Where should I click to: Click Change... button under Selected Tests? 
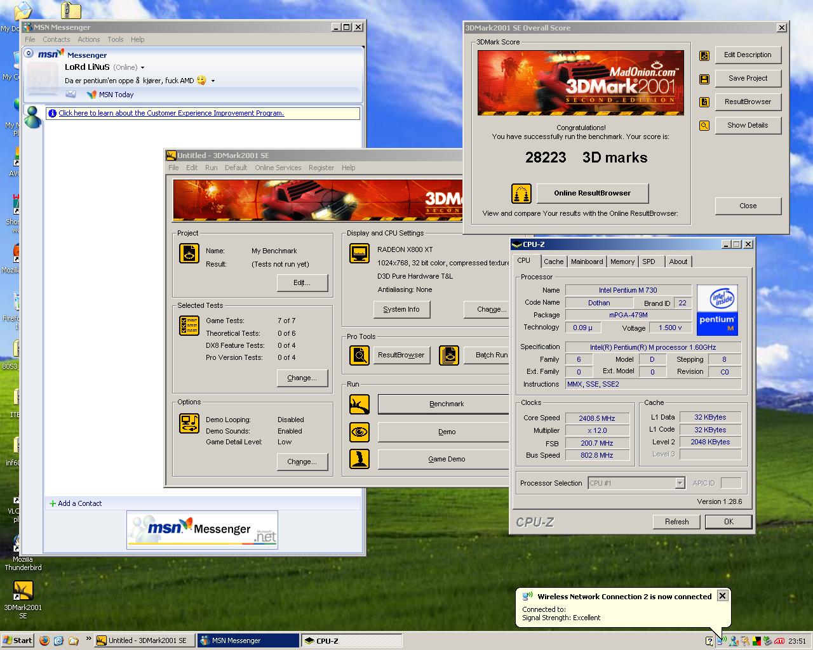pos(302,378)
